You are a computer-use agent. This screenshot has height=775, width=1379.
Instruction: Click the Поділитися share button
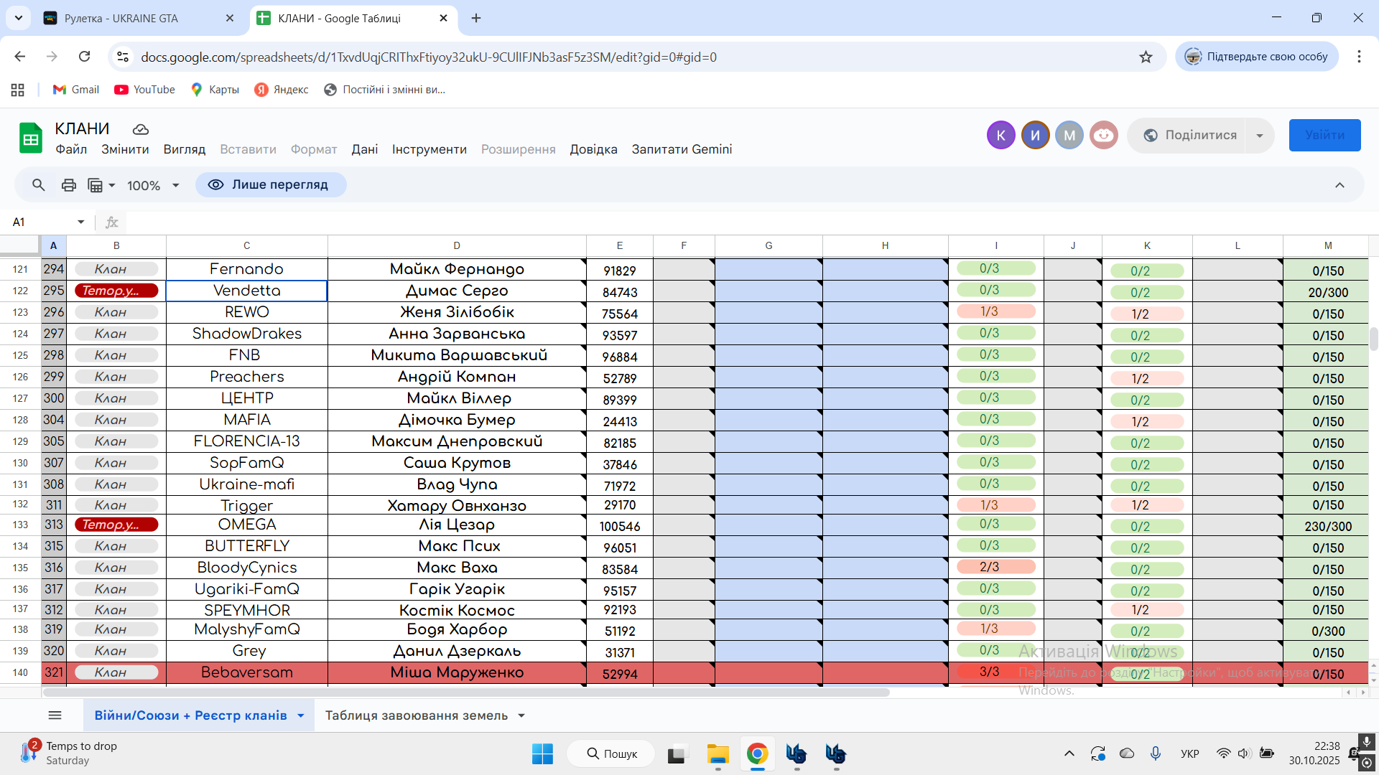pyautogui.click(x=1190, y=136)
